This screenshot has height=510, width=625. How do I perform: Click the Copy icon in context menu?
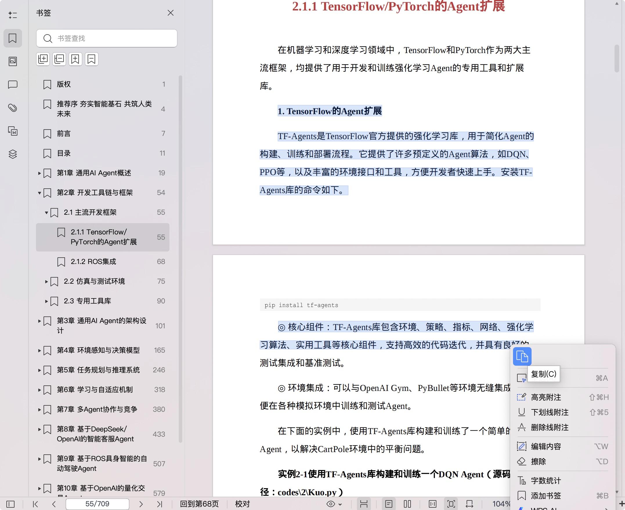(522, 356)
